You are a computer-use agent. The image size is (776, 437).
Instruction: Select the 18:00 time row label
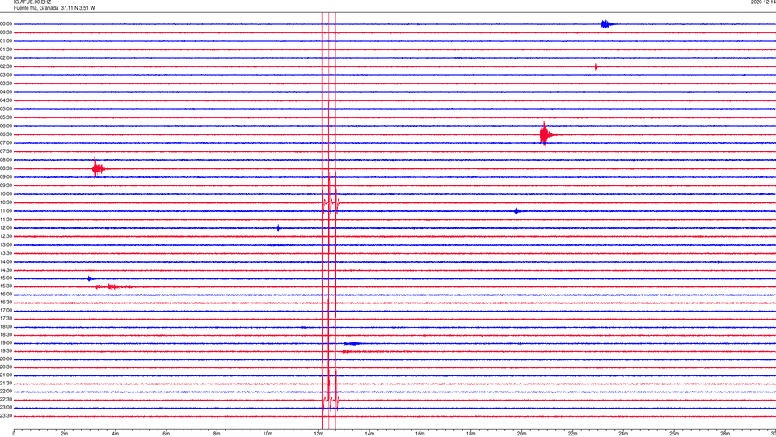click(6, 327)
